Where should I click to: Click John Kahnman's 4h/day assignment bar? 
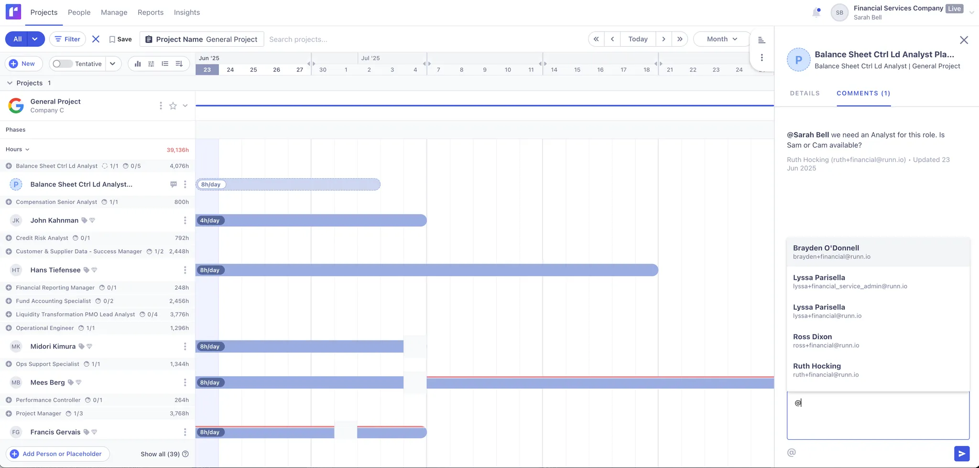311,220
